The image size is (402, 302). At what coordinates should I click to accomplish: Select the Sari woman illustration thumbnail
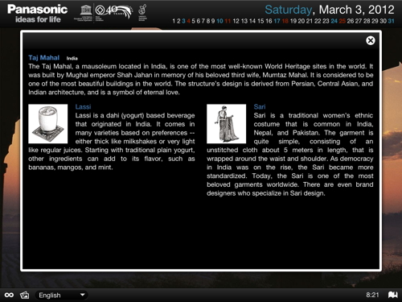pyautogui.click(x=227, y=124)
